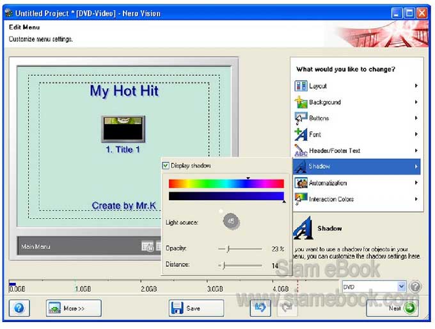Click the 3.0GB disc capacity marker

(215, 289)
